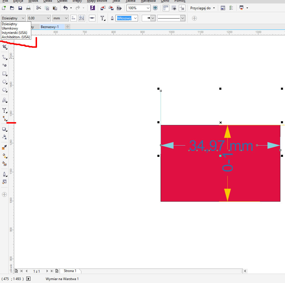Screen dimensions: 285x283
Task: Pick the Eyedropper tool
Action: point(4,148)
